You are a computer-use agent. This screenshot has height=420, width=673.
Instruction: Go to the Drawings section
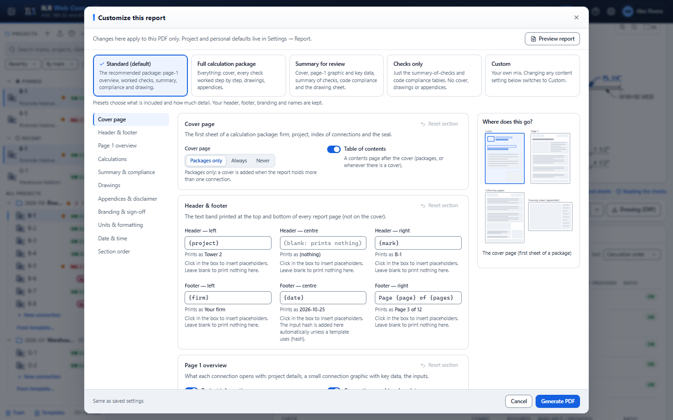[x=131, y=185]
